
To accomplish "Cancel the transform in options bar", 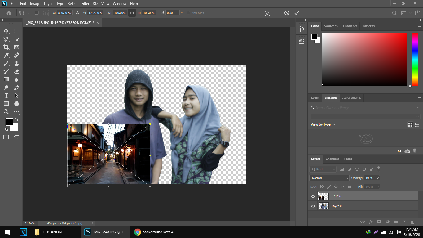I will pos(287,13).
